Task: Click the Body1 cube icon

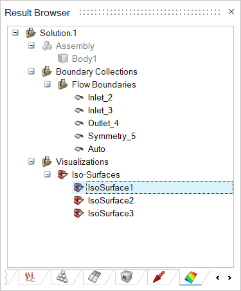Action: [63, 59]
